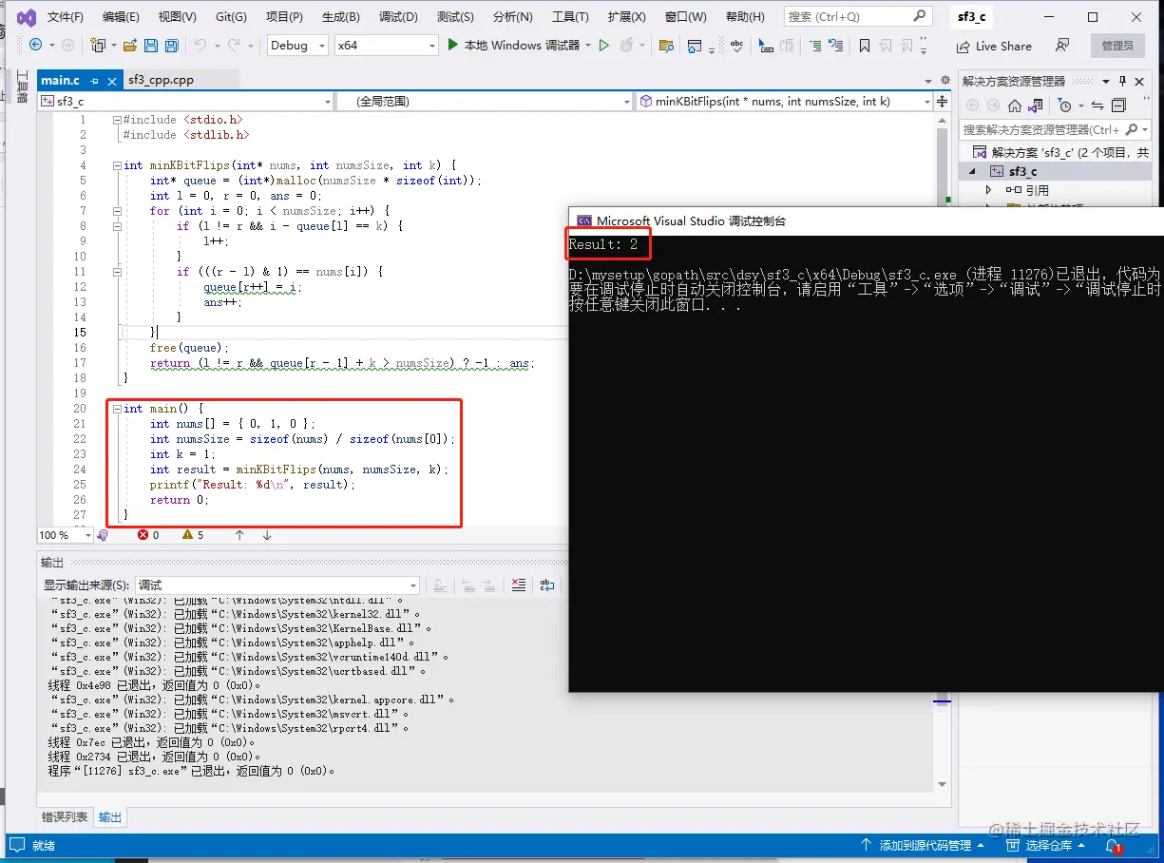Open the sf3_c project scope dropdown
This screenshot has height=863, width=1164.
185,101
